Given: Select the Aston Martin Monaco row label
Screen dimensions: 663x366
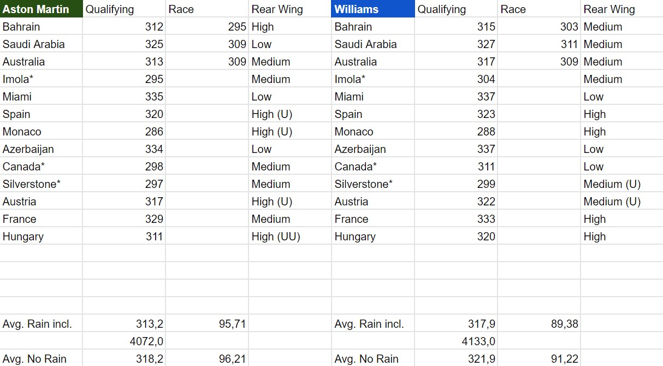Looking at the screenshot, I should pyautogui.click(x=41, y=132).
